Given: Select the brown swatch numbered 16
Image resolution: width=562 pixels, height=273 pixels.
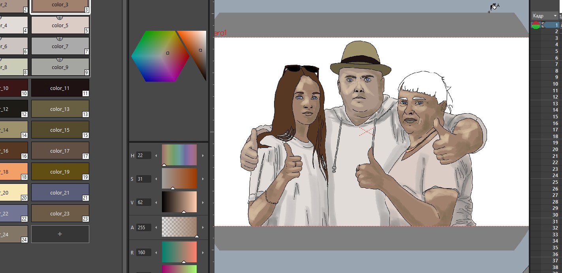Looking at the screenshot, I should coord(14,151).
